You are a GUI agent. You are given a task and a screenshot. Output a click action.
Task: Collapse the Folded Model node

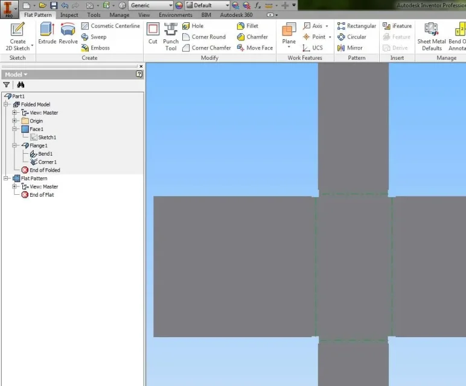[5, 104]
